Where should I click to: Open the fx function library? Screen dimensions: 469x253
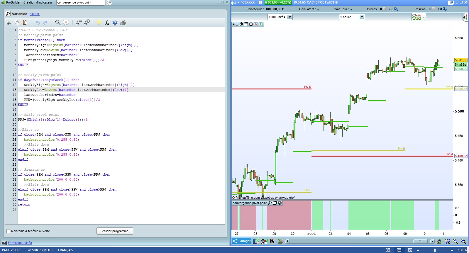[x=107, y=23]
